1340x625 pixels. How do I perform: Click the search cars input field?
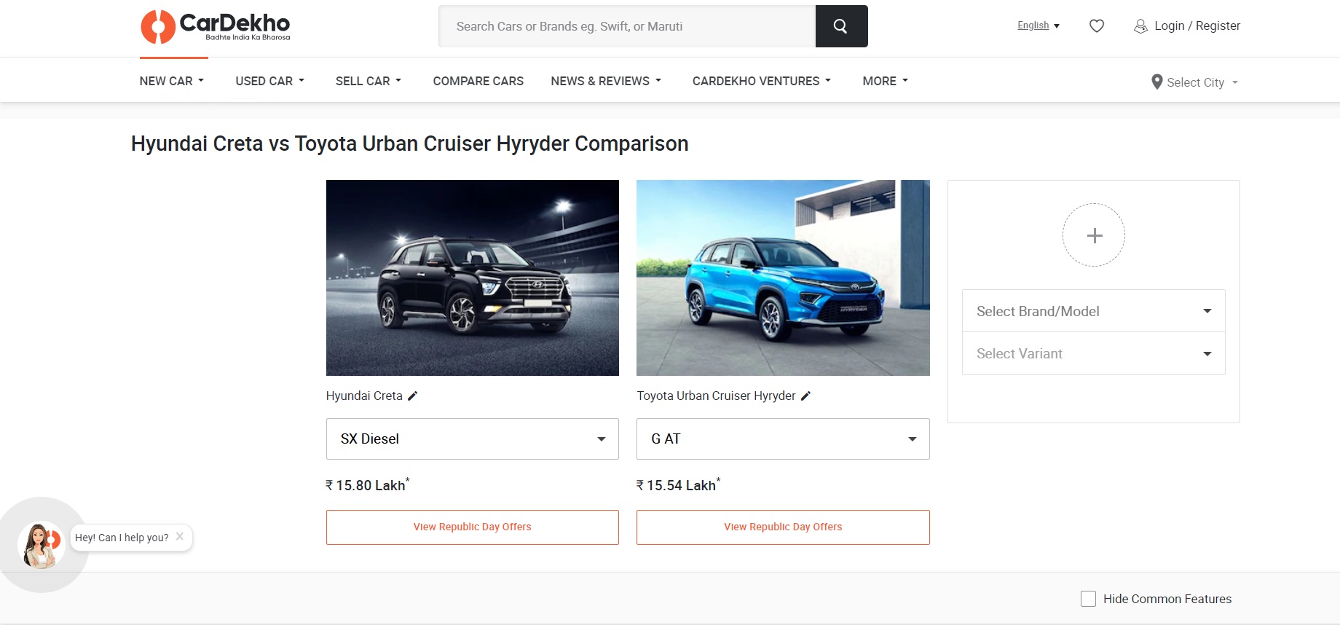pos(627,26)
